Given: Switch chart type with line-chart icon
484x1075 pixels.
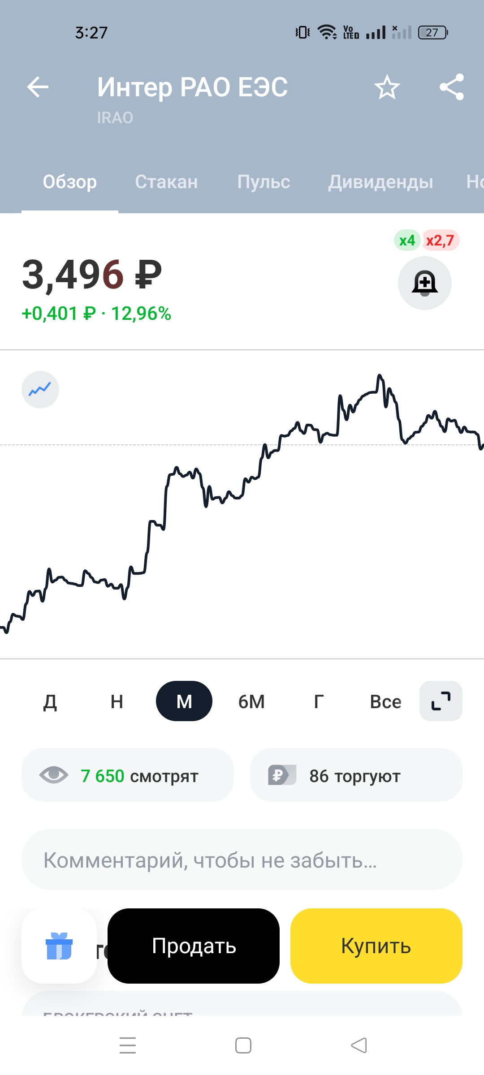Looking at the screenshot, I should pos(40,390).
